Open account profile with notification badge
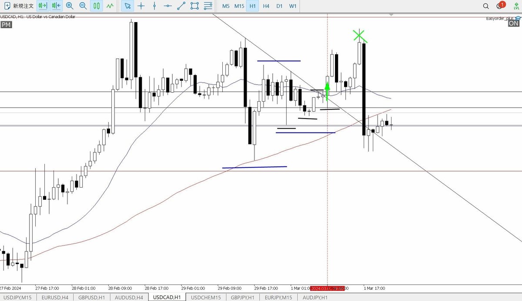522x301 pixels. tap(500, 6)
